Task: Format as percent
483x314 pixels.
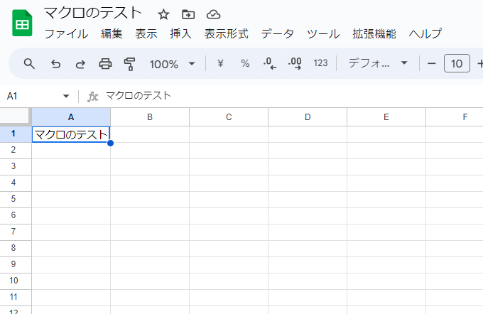Action: (x=245, y=63)
